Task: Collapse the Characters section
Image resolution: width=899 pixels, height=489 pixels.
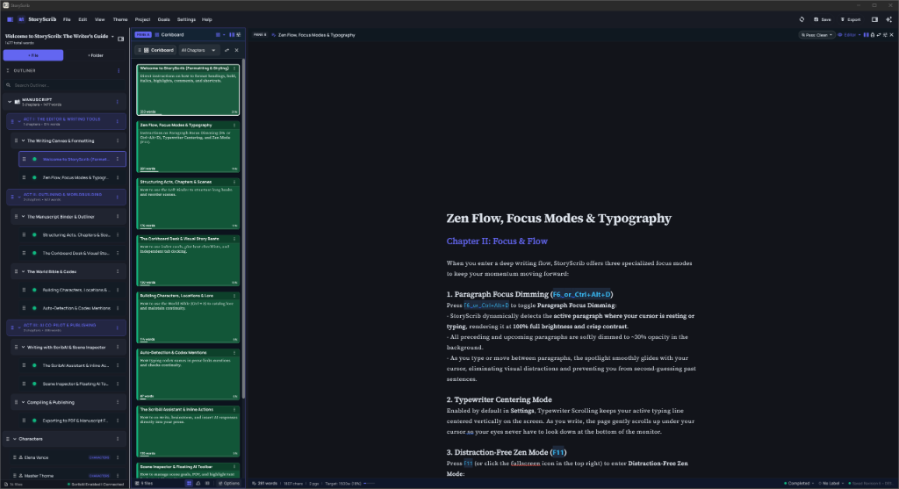Action: point(14,439)
